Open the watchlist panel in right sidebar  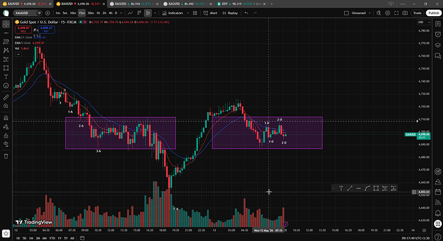tap(438, 24)
